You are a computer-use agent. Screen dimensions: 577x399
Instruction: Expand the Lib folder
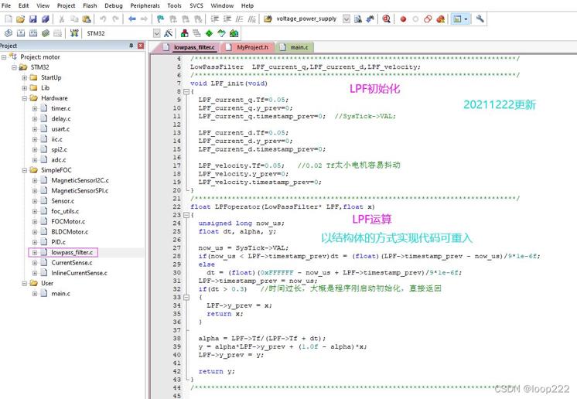(x=24, y=88)
